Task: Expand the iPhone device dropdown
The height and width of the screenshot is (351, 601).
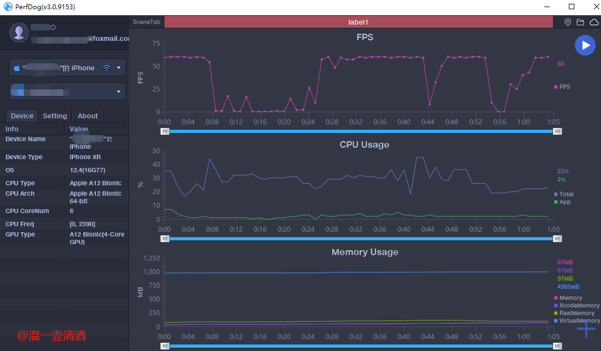Action: click(119, 68)
